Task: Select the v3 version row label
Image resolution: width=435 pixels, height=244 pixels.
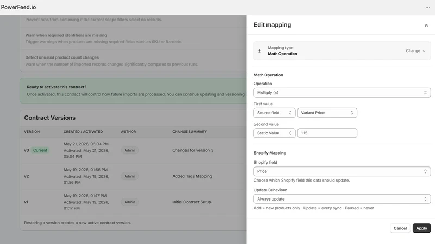Action: [26, 150]
